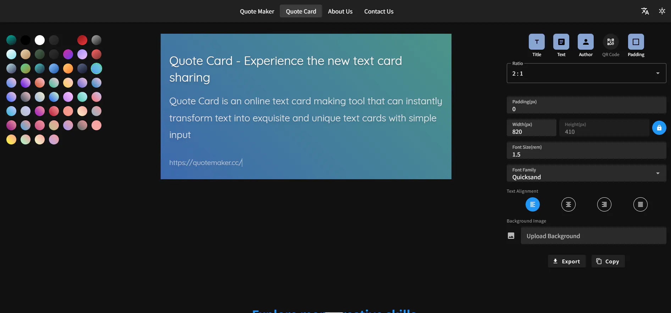Screen dimensions: 671x313
Task: Click the Padding(px) input field
Action: coord(586,105)
